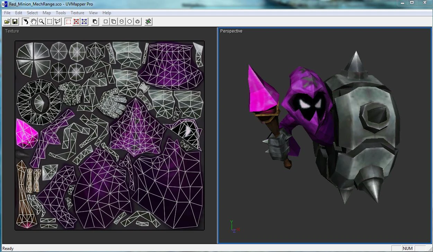Viewport: 433px width, 252px height.
Task: Toggle the blue crossed-box selection mode
Action: click(x=84, y=21)
